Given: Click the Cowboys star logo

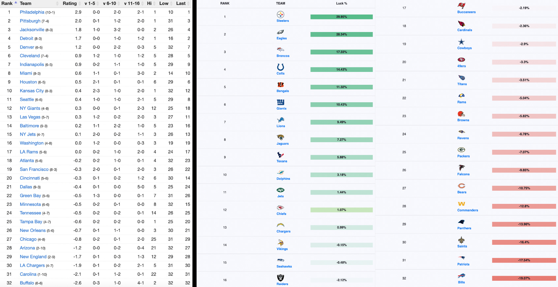Looking at the screenshot, I should [461, 42].
